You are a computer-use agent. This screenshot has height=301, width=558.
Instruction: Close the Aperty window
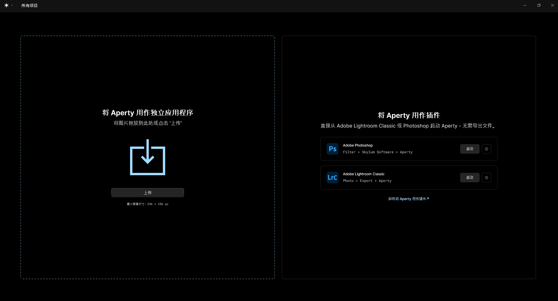[x=552, y=5]
